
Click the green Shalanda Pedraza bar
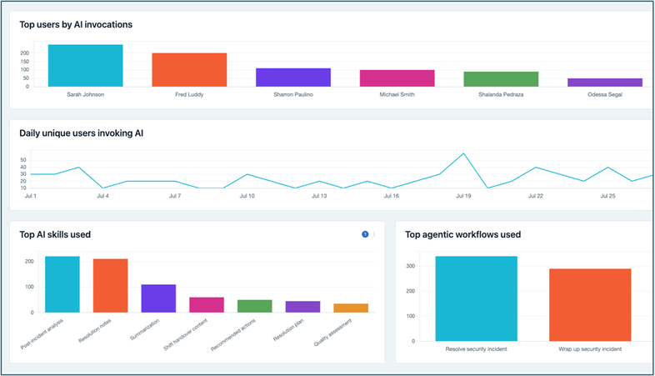502,79
